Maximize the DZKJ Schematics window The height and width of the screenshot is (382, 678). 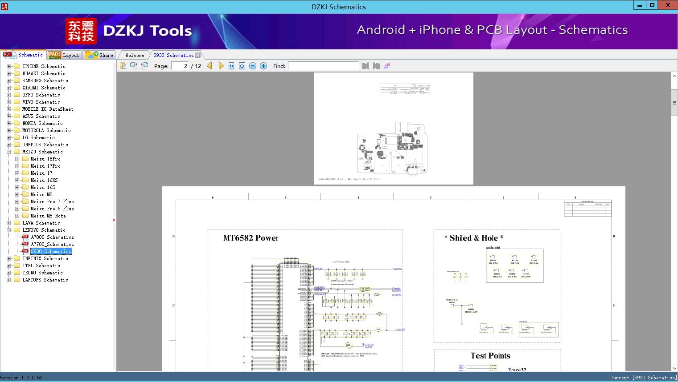click(652, 5)
